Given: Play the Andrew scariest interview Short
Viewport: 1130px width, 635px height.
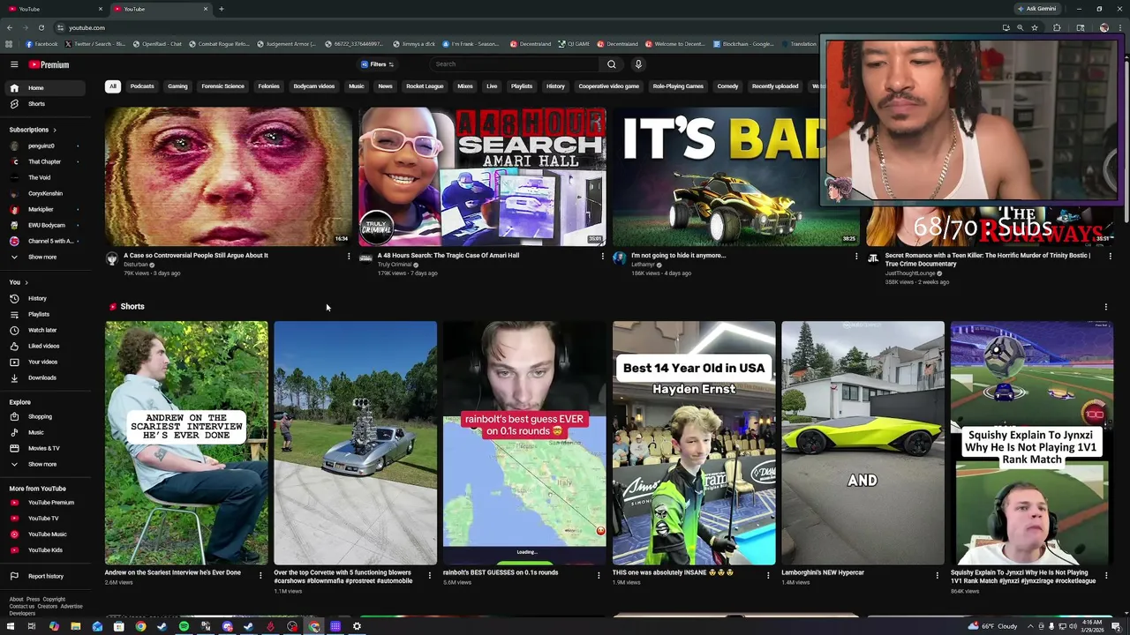Looking at the screenshot, I should coord(186,443).
